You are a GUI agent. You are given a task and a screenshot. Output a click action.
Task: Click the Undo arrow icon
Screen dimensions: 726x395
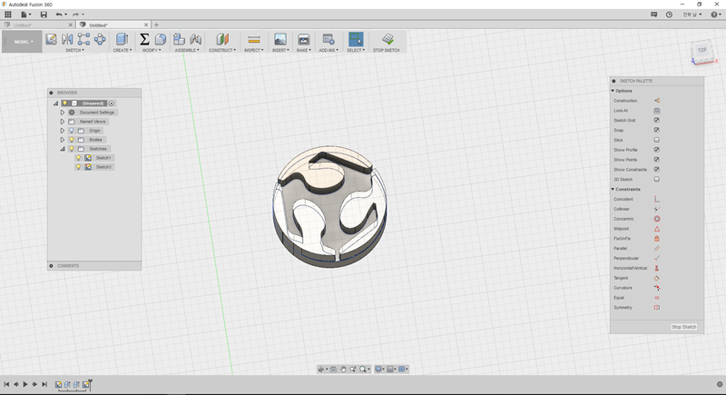[59, 15]
